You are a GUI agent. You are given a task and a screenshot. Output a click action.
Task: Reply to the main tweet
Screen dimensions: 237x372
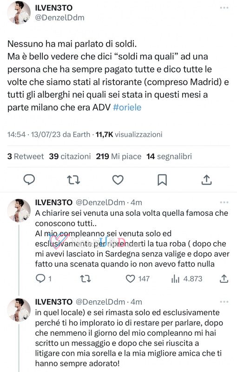point(29,179)
